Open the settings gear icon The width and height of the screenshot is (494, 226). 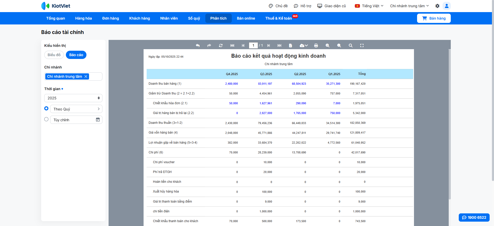(x=437, y=6)
